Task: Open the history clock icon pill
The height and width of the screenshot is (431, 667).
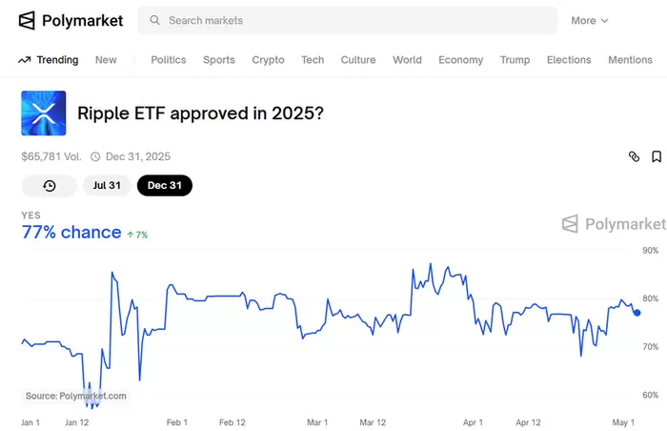Action: click(x=49, y=185)
